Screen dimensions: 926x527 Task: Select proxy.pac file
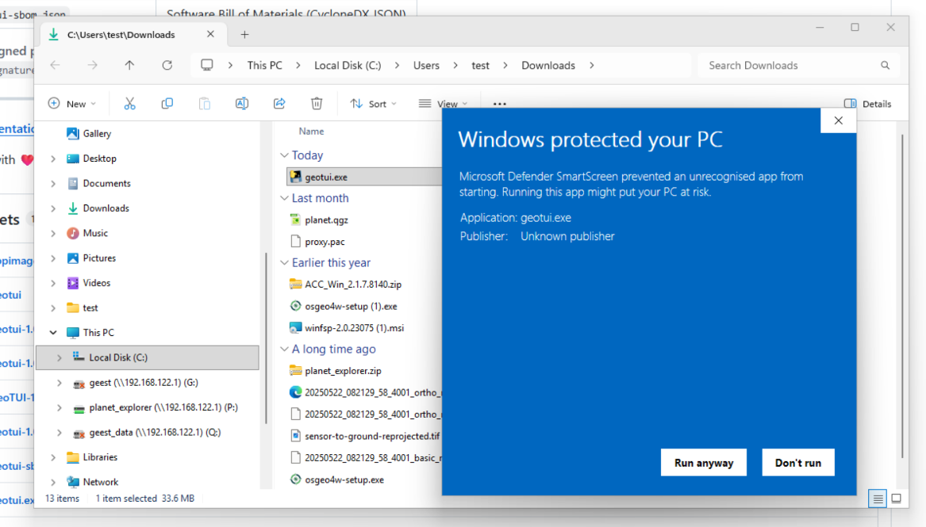pyautogui.click(x=325, y=242)
